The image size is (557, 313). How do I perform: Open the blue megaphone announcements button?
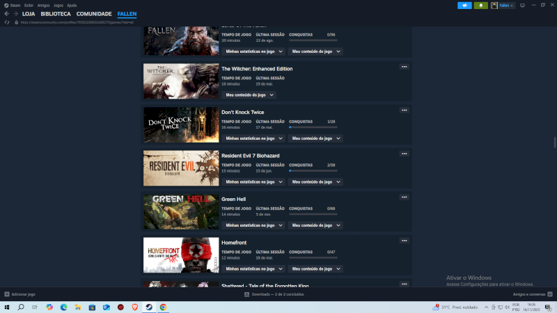(x=464, y=6)
